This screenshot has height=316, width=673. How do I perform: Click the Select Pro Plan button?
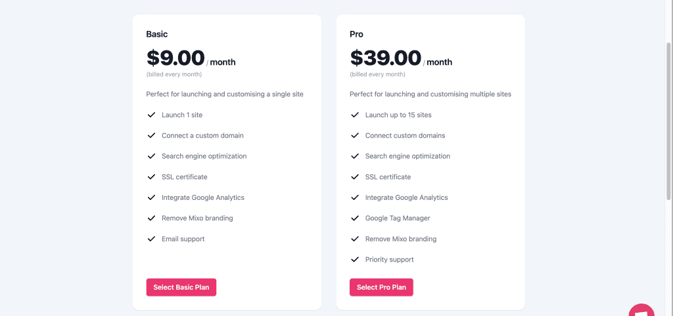(x=381, y=287)
